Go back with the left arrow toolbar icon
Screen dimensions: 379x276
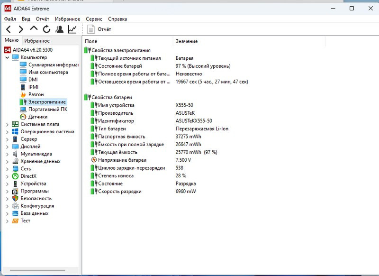click(x=9, y=29)
